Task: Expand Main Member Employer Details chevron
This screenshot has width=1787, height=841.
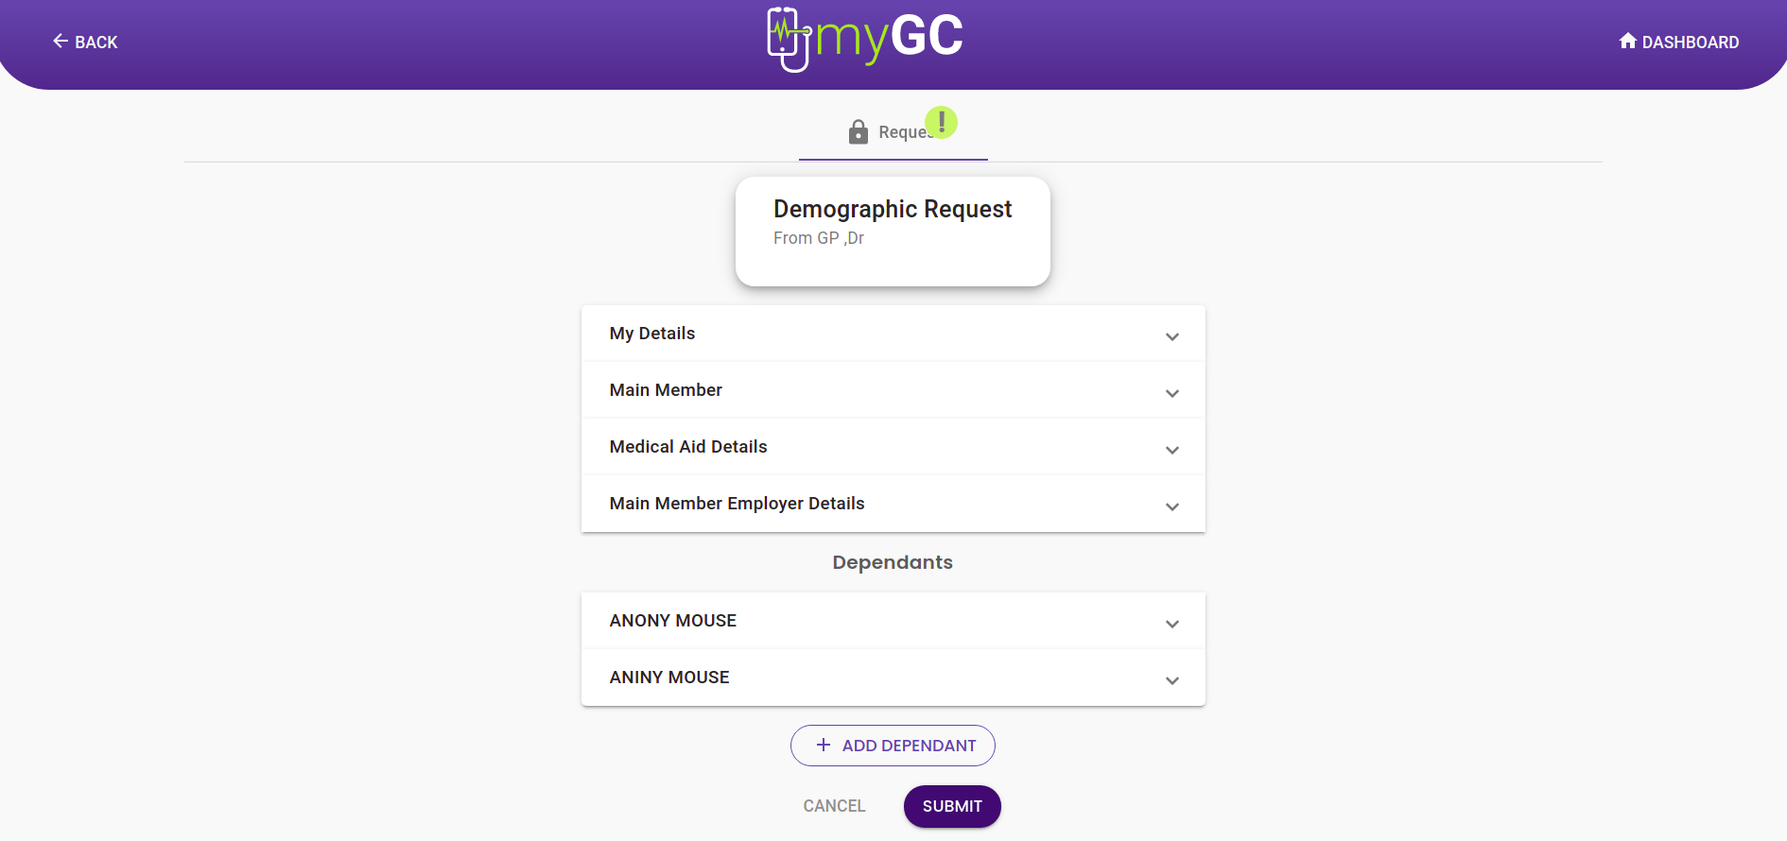Action: pos(1171,506)
